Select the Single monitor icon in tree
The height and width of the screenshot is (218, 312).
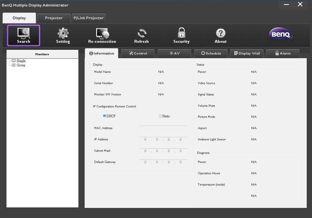tap(13, 61)
